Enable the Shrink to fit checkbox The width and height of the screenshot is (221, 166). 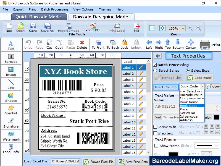click(155, 127)
